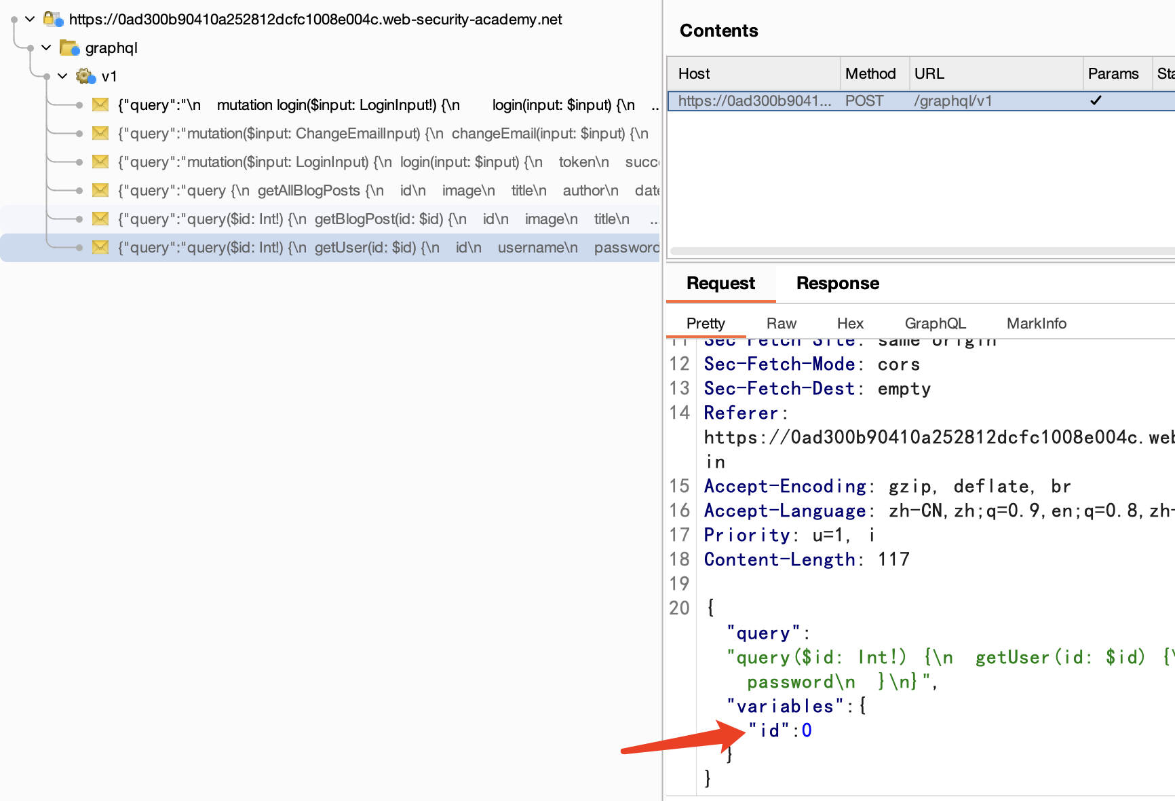Click envelope icon of getBlogPost query

coord(100,219)
